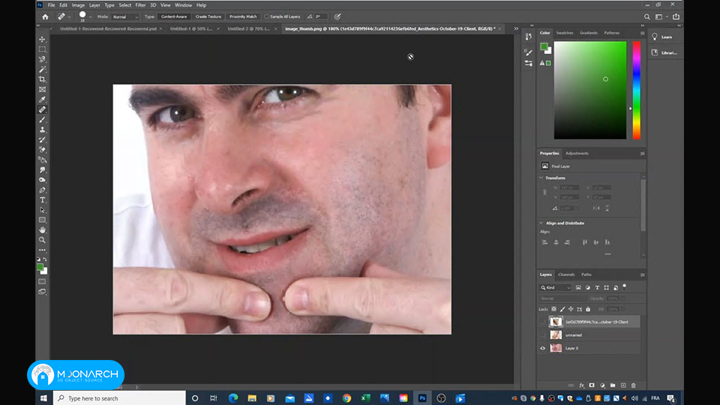Select the Spot Healing Brush tool
The width and height of the screenshot is (720, 405).
coord(42,109)
